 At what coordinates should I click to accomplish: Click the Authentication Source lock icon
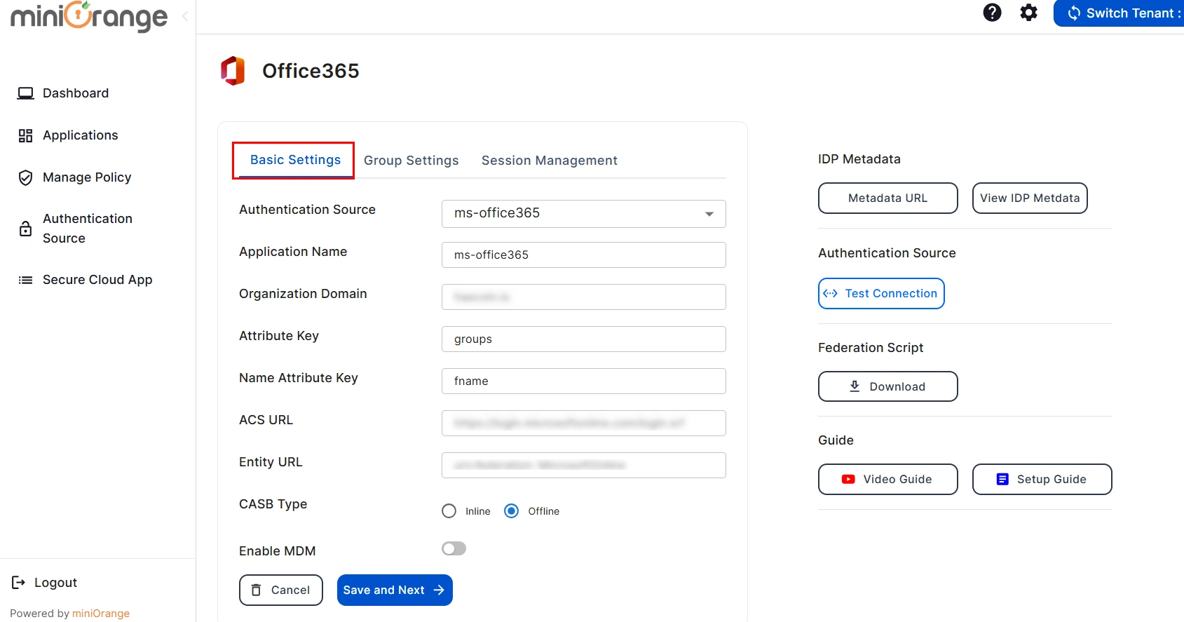pyautogui.click(x=26, y=229)
